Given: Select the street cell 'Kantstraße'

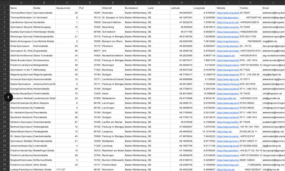Looking at the screenshot, I should coord(44,22).
